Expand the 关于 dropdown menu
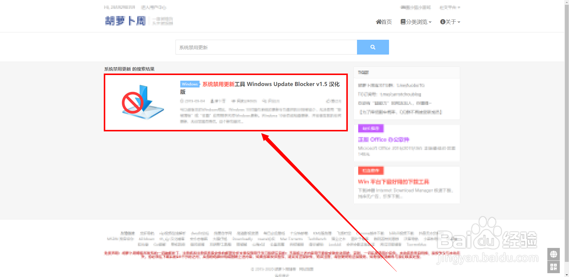569x277 pixels. pos(450,22)
